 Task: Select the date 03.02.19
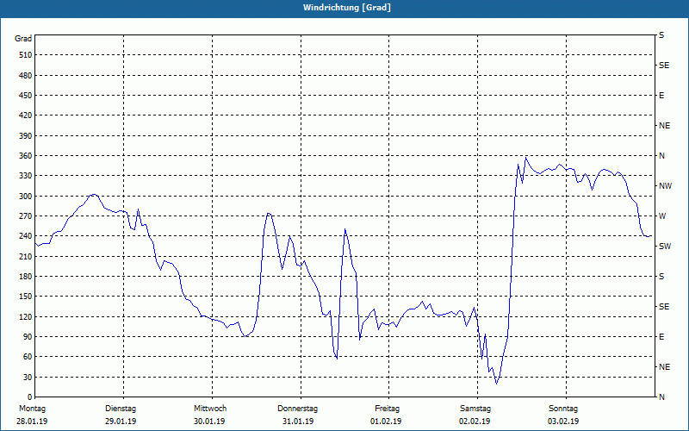pyautogui.click(x=563, y=422)
